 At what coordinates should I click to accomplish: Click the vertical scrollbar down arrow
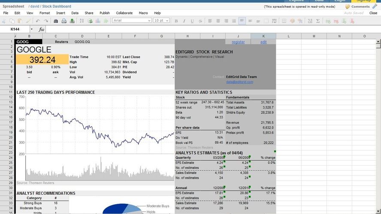click(x=378, y=211)
